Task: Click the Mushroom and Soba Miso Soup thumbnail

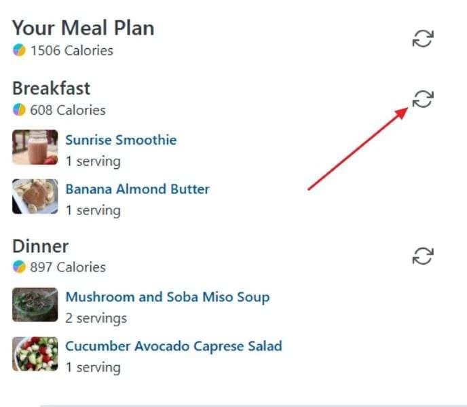Action: point(35,305)
